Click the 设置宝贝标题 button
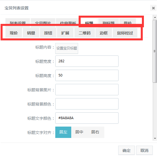157x159 pixels. [67, 48]
